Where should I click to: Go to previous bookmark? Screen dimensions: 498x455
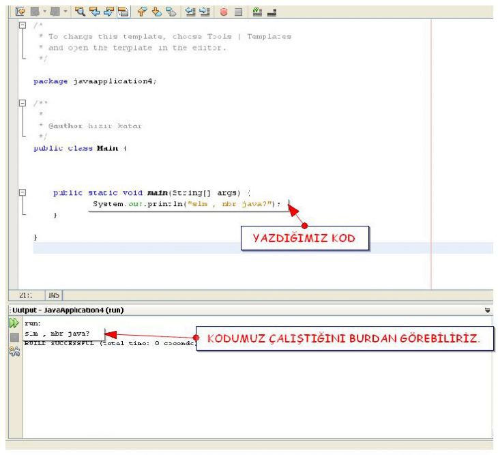coord(142,12)
